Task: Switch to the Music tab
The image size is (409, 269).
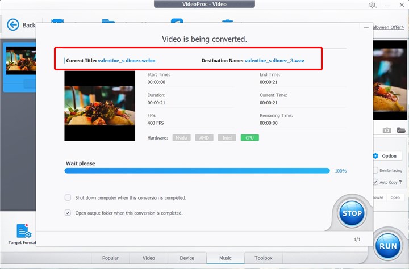Action: (x=226, y=258)
